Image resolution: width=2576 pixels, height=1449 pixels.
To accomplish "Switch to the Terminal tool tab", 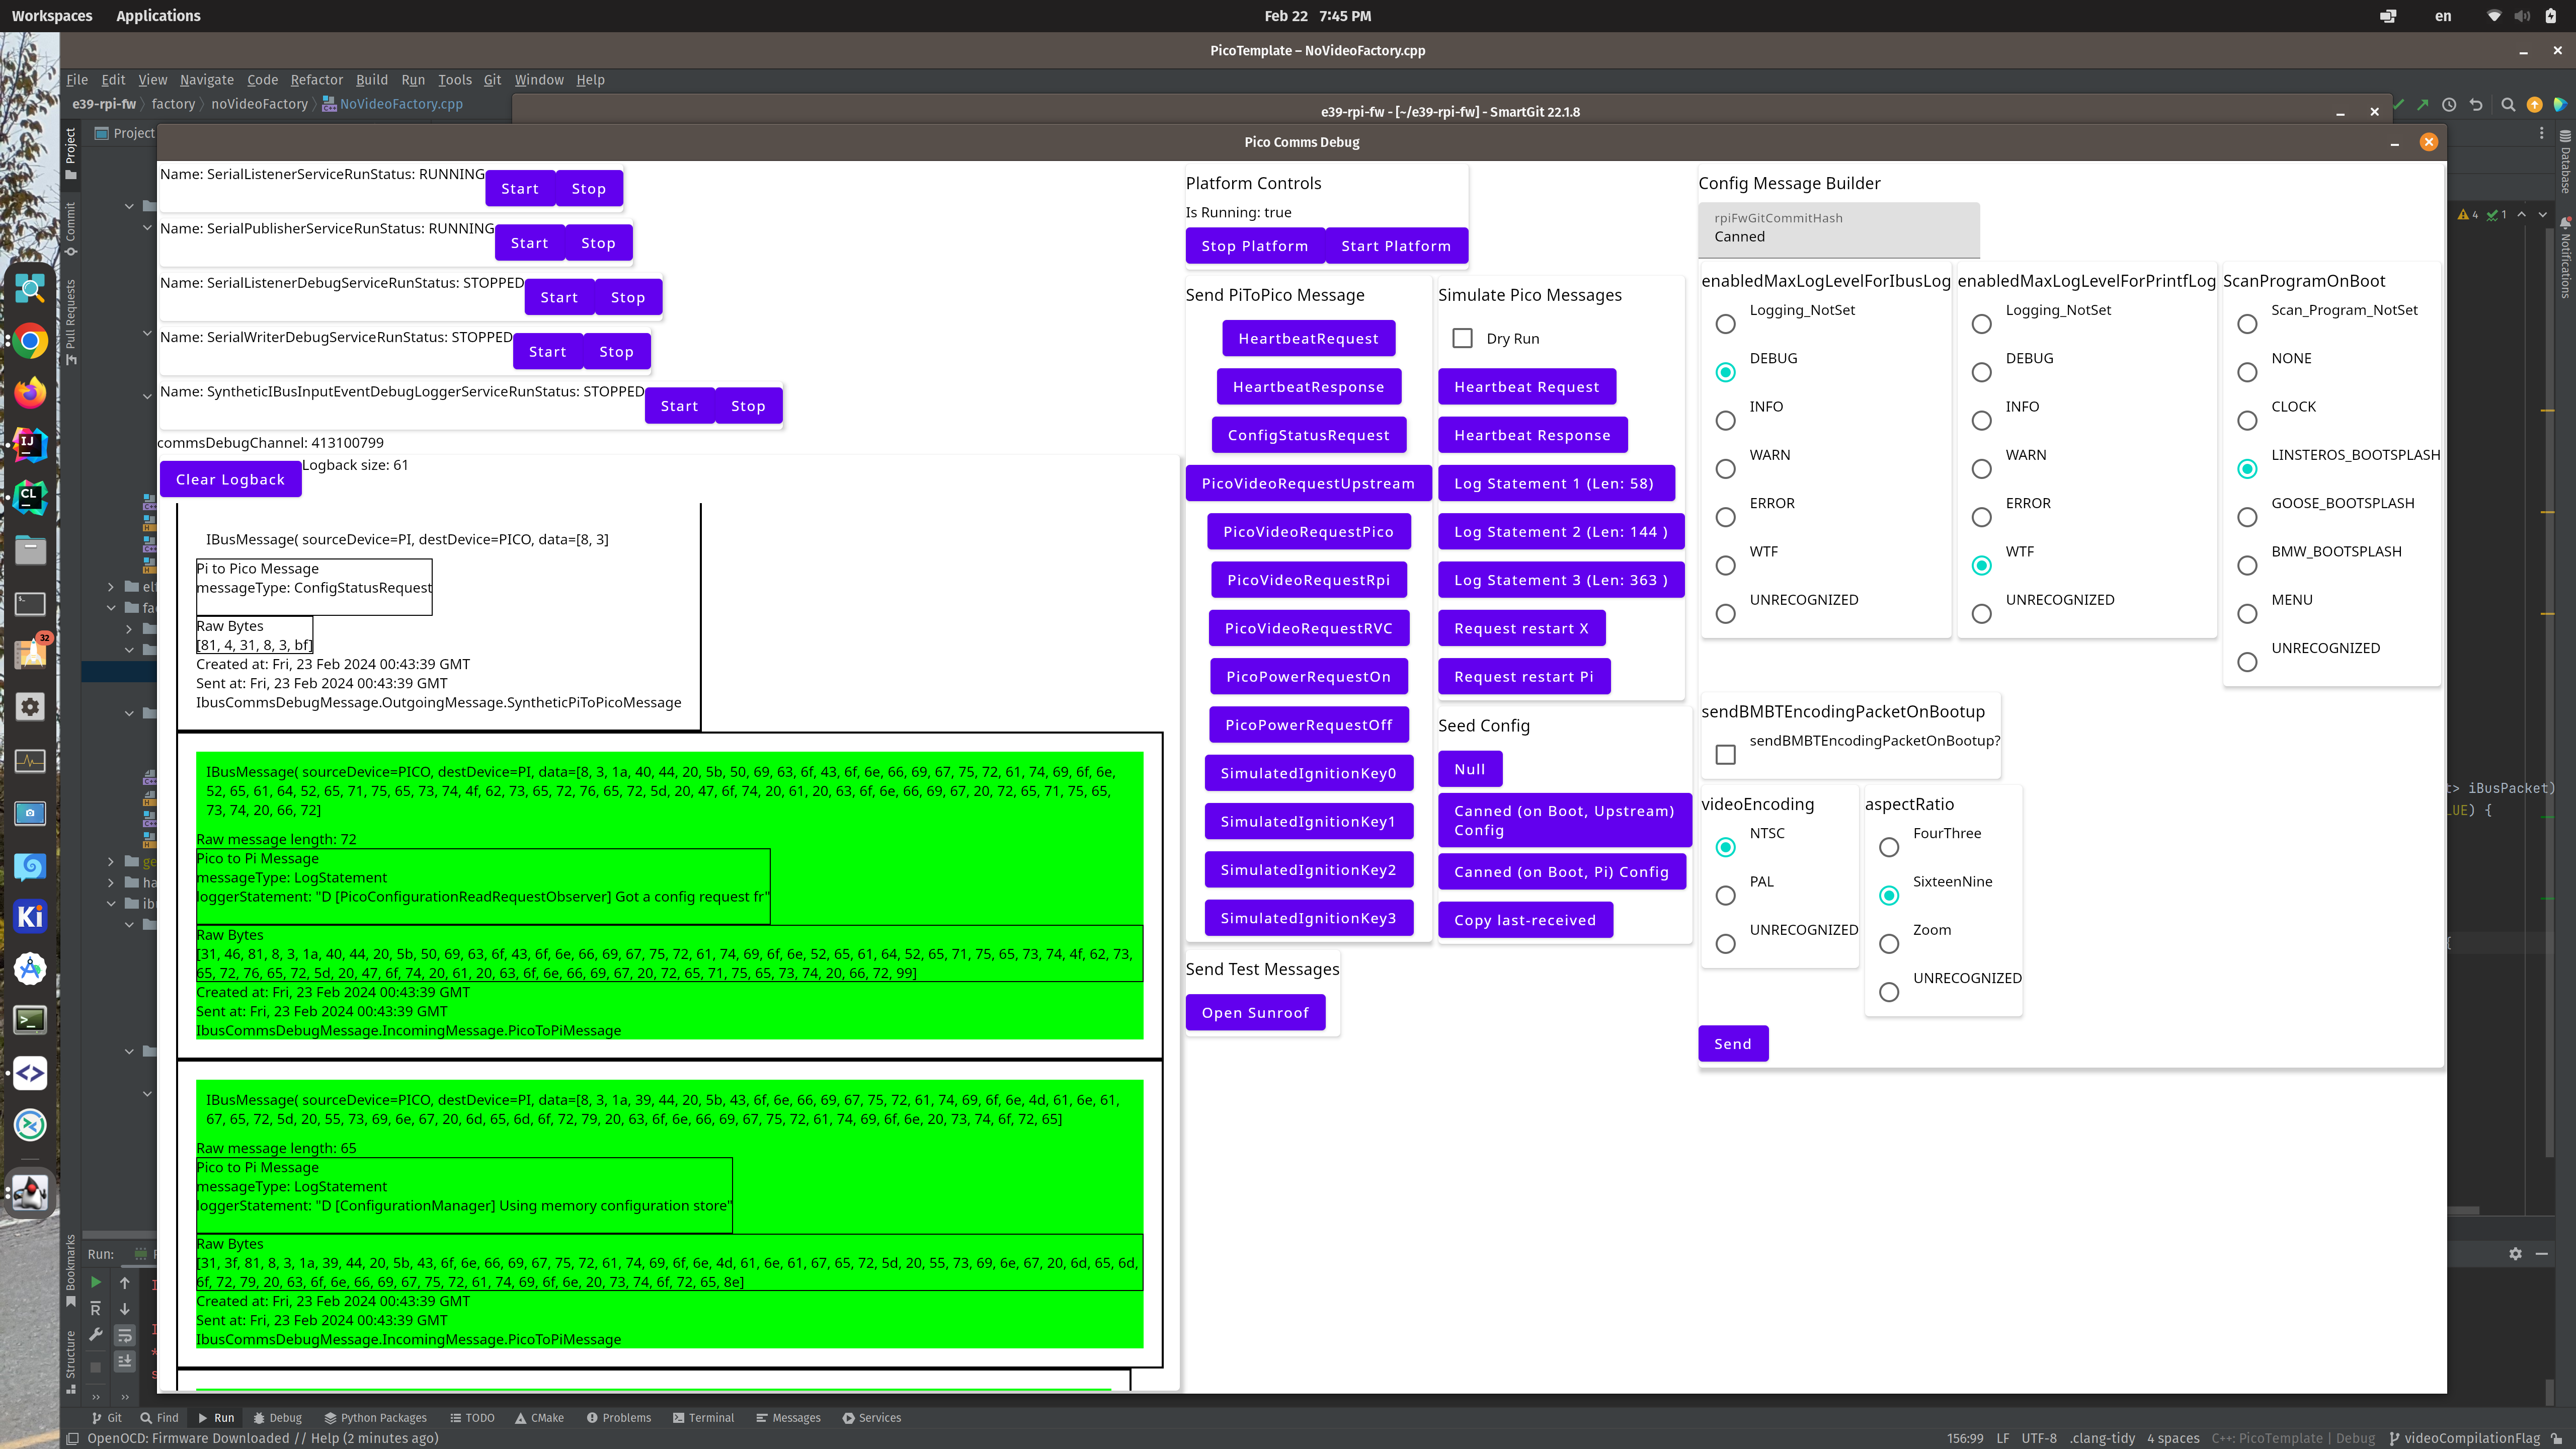I will click(x=703, y=1417).
